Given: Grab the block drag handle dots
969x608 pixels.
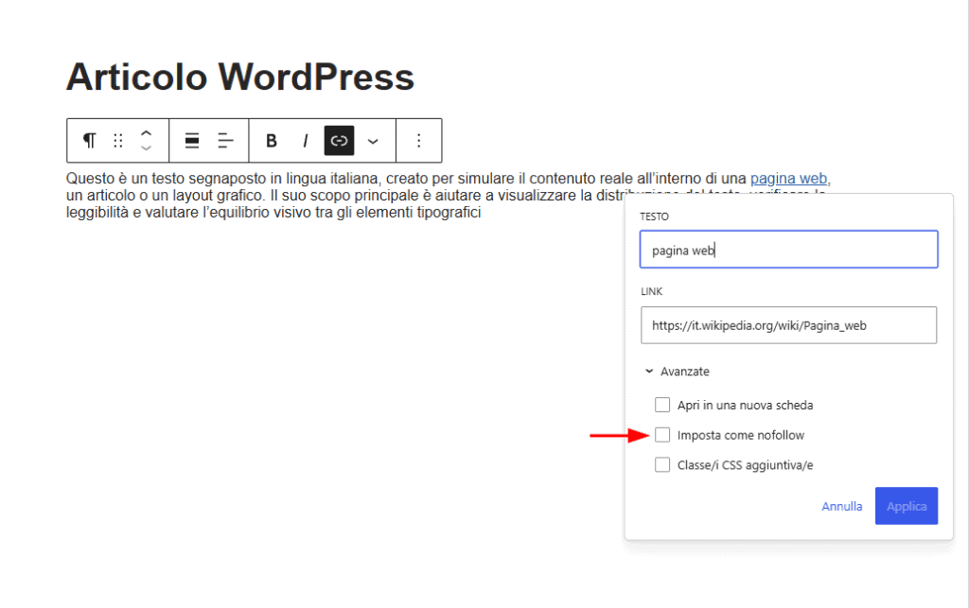Looking at the screenshot, I should [118, 141].
